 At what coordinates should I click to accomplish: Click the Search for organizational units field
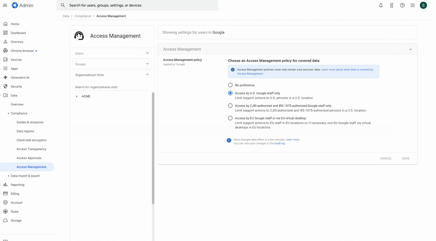click(111, 87)
